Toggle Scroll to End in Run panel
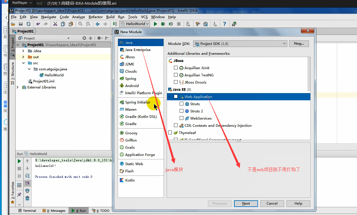Screen dimensions: 357x215 (x=27, y=183)
